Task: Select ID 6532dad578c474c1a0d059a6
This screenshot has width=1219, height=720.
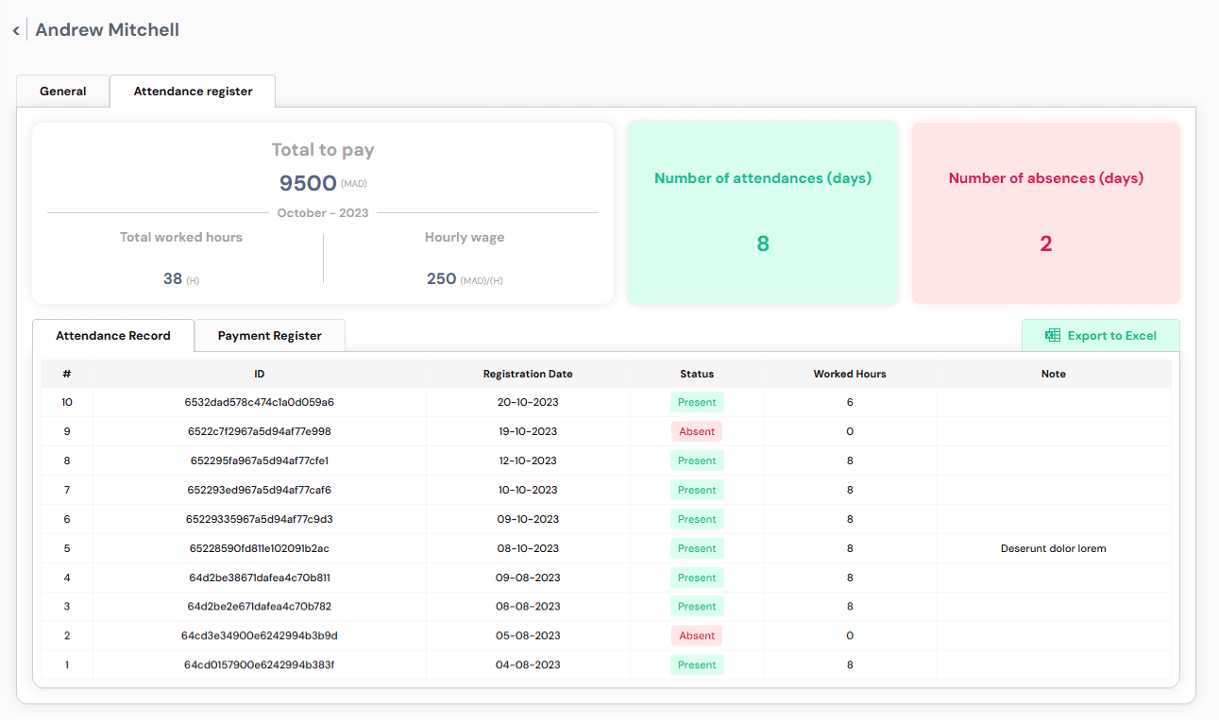Action: [260, 403]
